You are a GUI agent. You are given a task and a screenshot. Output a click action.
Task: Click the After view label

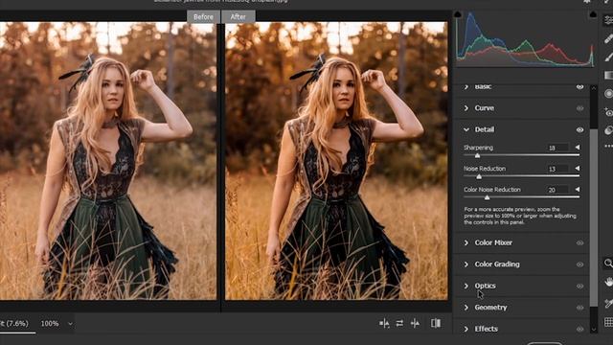pos(238,17)
